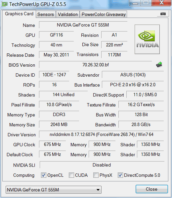172x198 pixels.
Task: Open the PowerColor Giveaway tab
Action: click(104, 14)
